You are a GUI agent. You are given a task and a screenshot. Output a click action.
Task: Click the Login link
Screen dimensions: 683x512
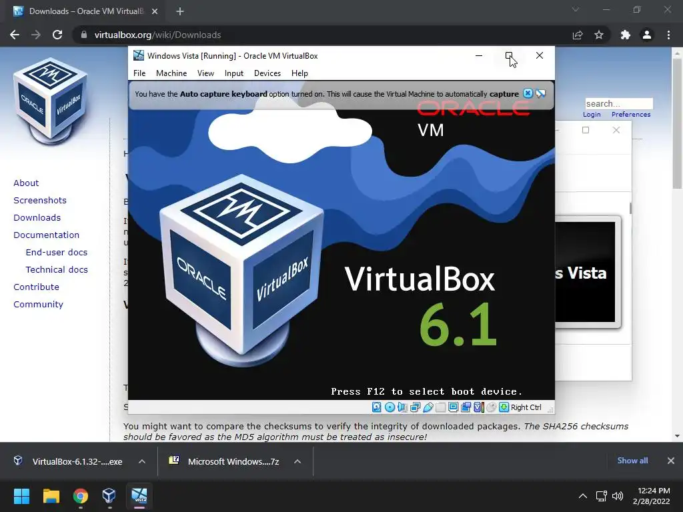(592, 115)
